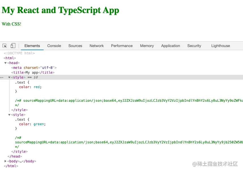Select the closing html tag

tap(11, 166)
